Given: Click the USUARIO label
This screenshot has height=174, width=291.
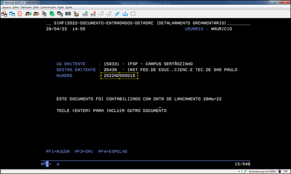Looking at the screenshot, I should pos(194,29).
